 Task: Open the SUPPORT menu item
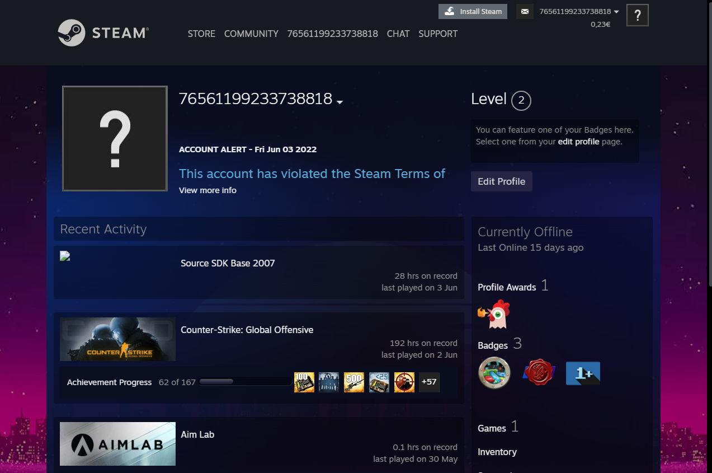pos(438,34)
